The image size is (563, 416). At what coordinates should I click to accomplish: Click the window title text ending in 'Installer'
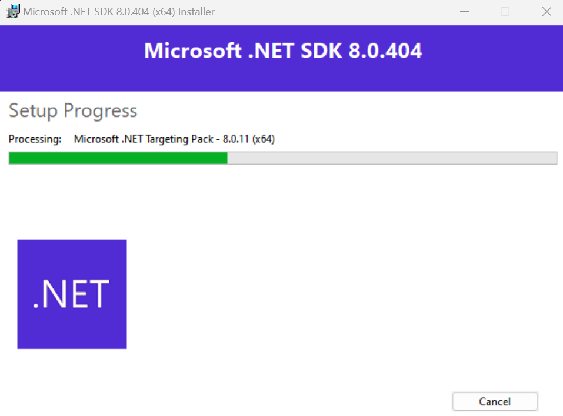click(x=119, y=12)
